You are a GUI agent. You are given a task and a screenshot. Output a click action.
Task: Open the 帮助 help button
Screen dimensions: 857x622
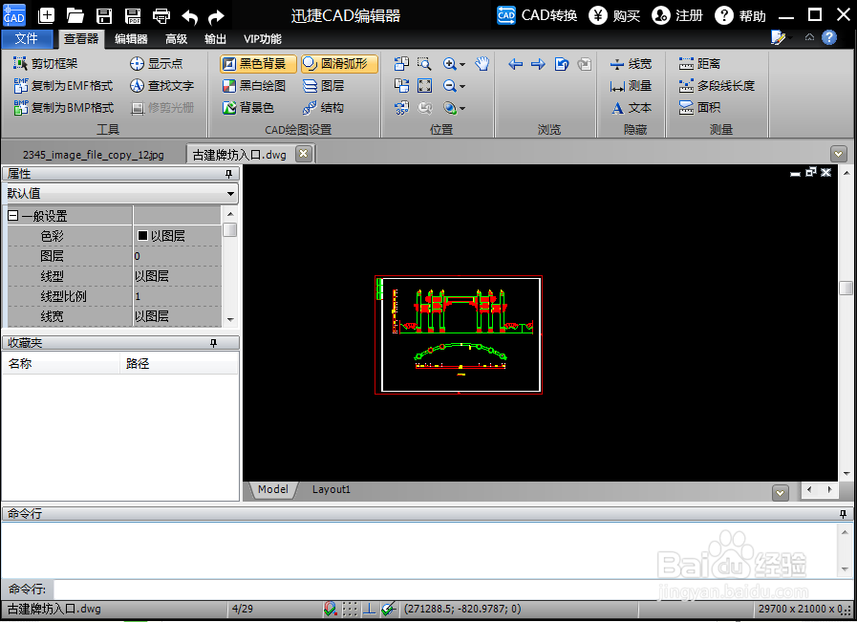(740, 15)
